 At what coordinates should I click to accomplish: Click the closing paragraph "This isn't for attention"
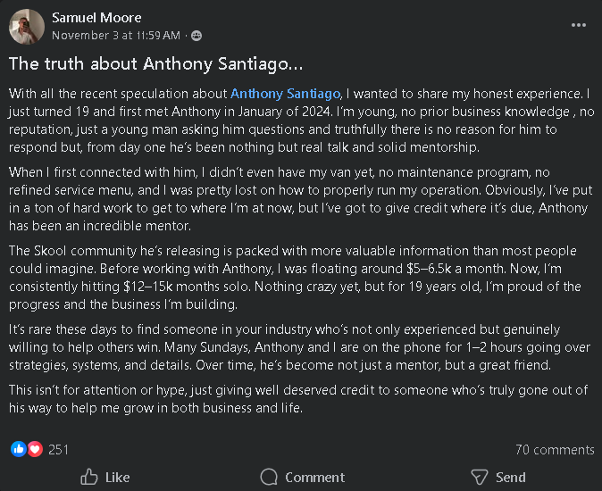(x=295, y=400)
